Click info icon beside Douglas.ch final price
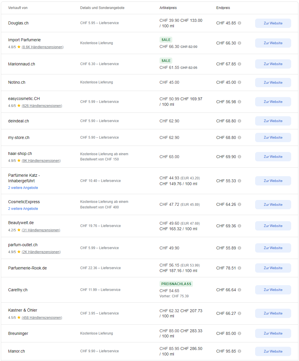The width and height of the screenshot is (299, 361). [x=239, y=23]
